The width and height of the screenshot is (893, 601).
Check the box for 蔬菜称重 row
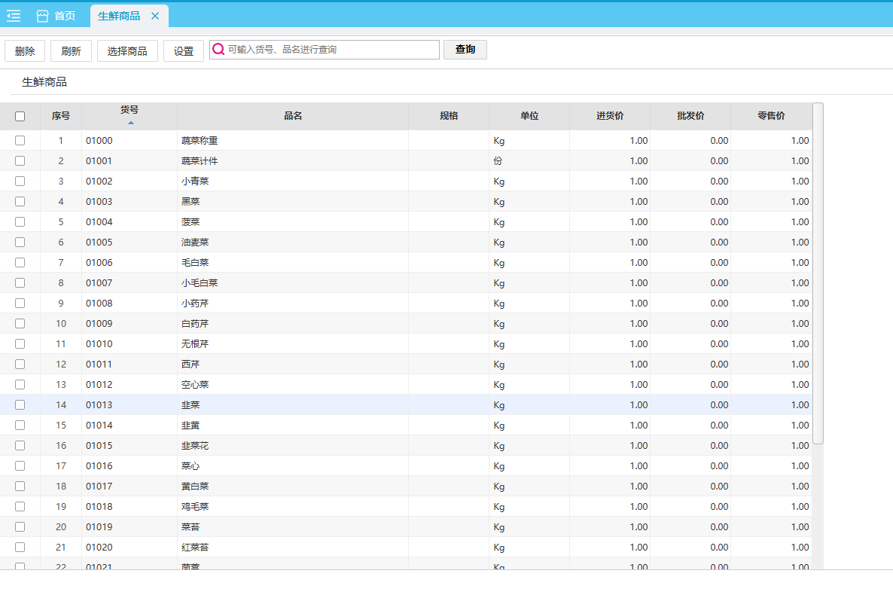[x=20, y=141]
